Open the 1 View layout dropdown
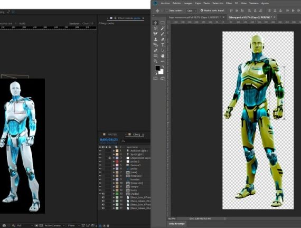The width and height of the screenshot is (301, 228). [x=73, y=225]
